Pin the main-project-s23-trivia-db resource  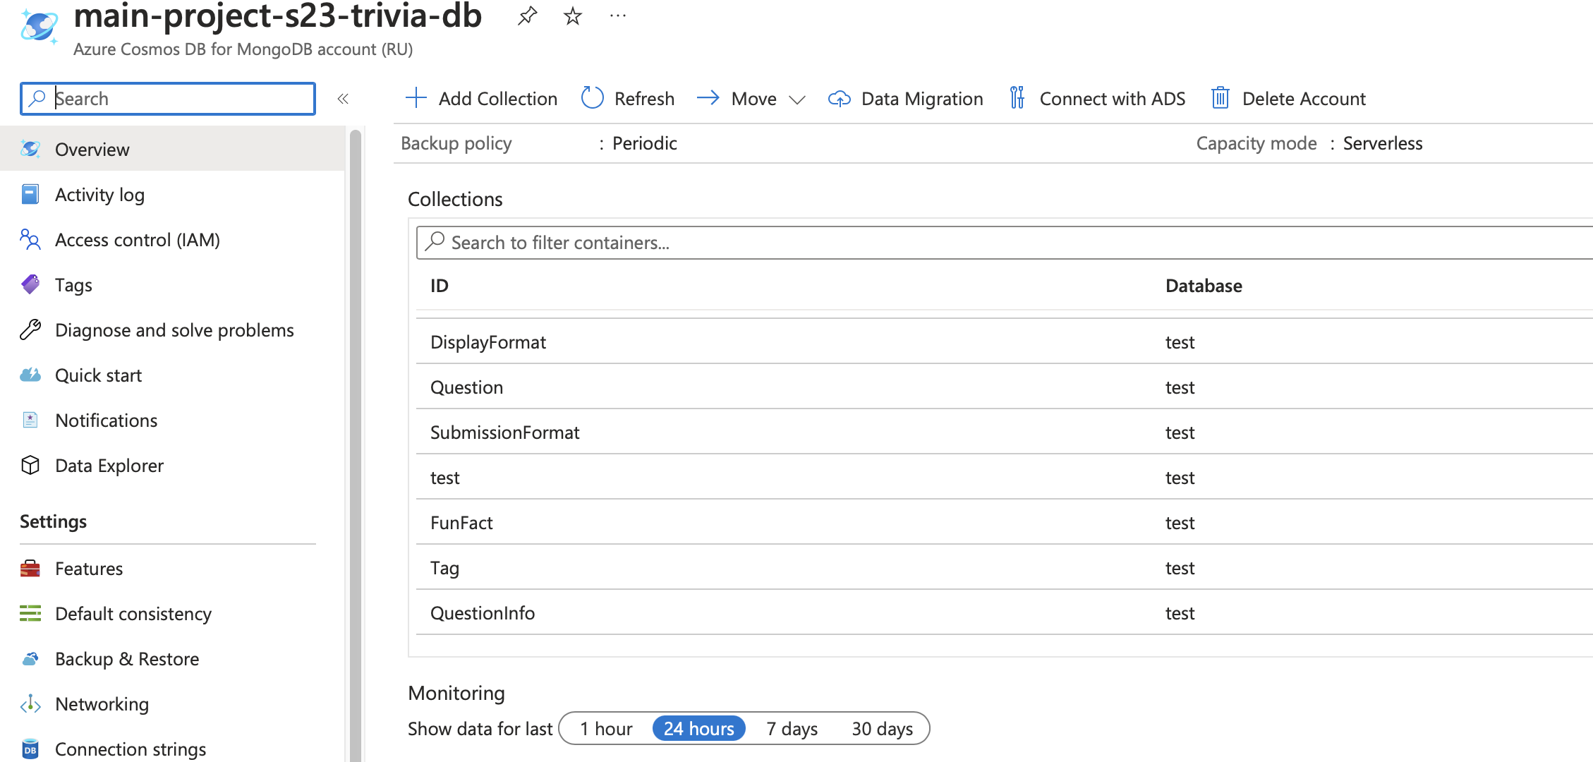[x=527, y=16]
